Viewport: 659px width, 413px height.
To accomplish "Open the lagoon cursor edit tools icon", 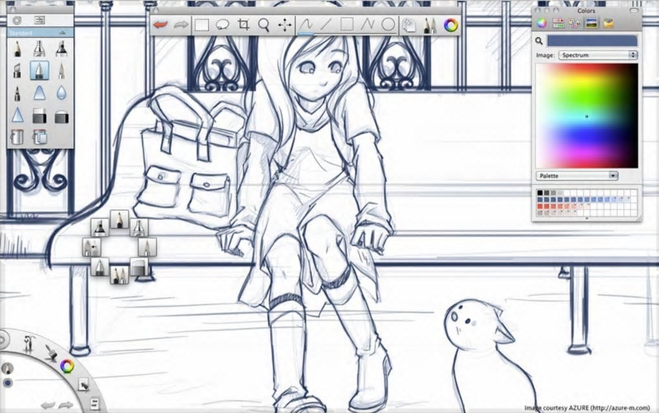I will tap(83, 385).
